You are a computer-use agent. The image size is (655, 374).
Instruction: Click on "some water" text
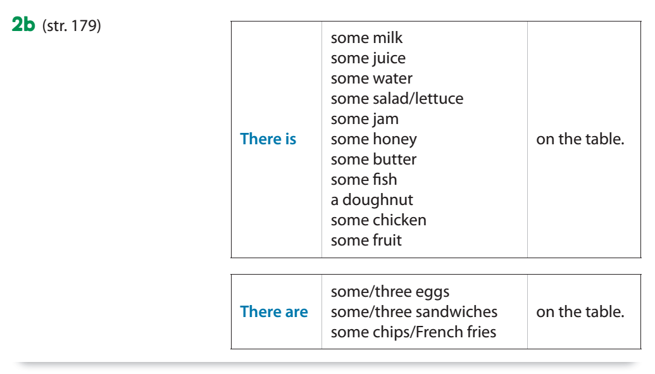point(371,78)
